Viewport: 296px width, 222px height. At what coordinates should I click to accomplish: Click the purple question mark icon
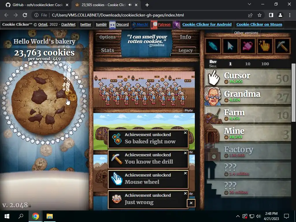click(x=176, y=25)
